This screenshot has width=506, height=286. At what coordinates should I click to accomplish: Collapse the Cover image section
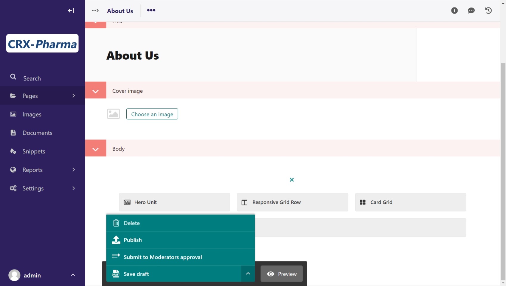click(96, 91)
